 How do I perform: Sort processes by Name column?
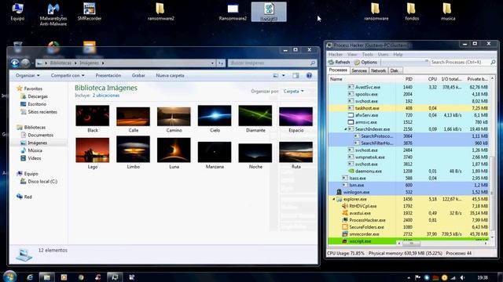[336, 79]
